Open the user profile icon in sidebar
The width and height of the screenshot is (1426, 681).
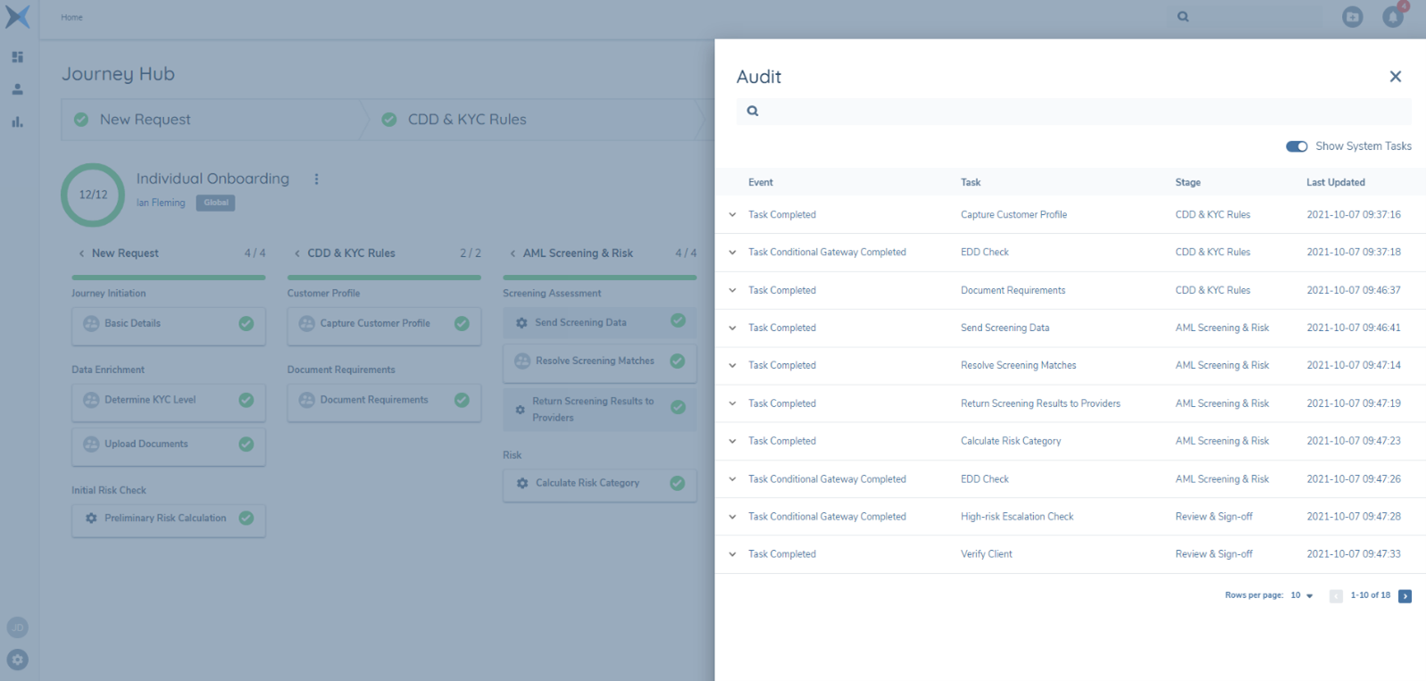17,89
